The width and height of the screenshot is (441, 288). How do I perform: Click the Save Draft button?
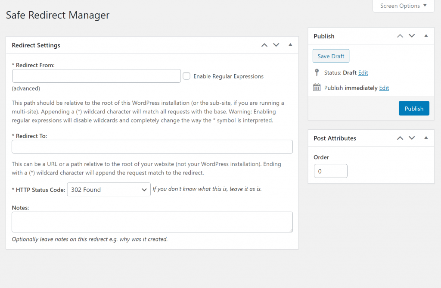click(331, 56)
